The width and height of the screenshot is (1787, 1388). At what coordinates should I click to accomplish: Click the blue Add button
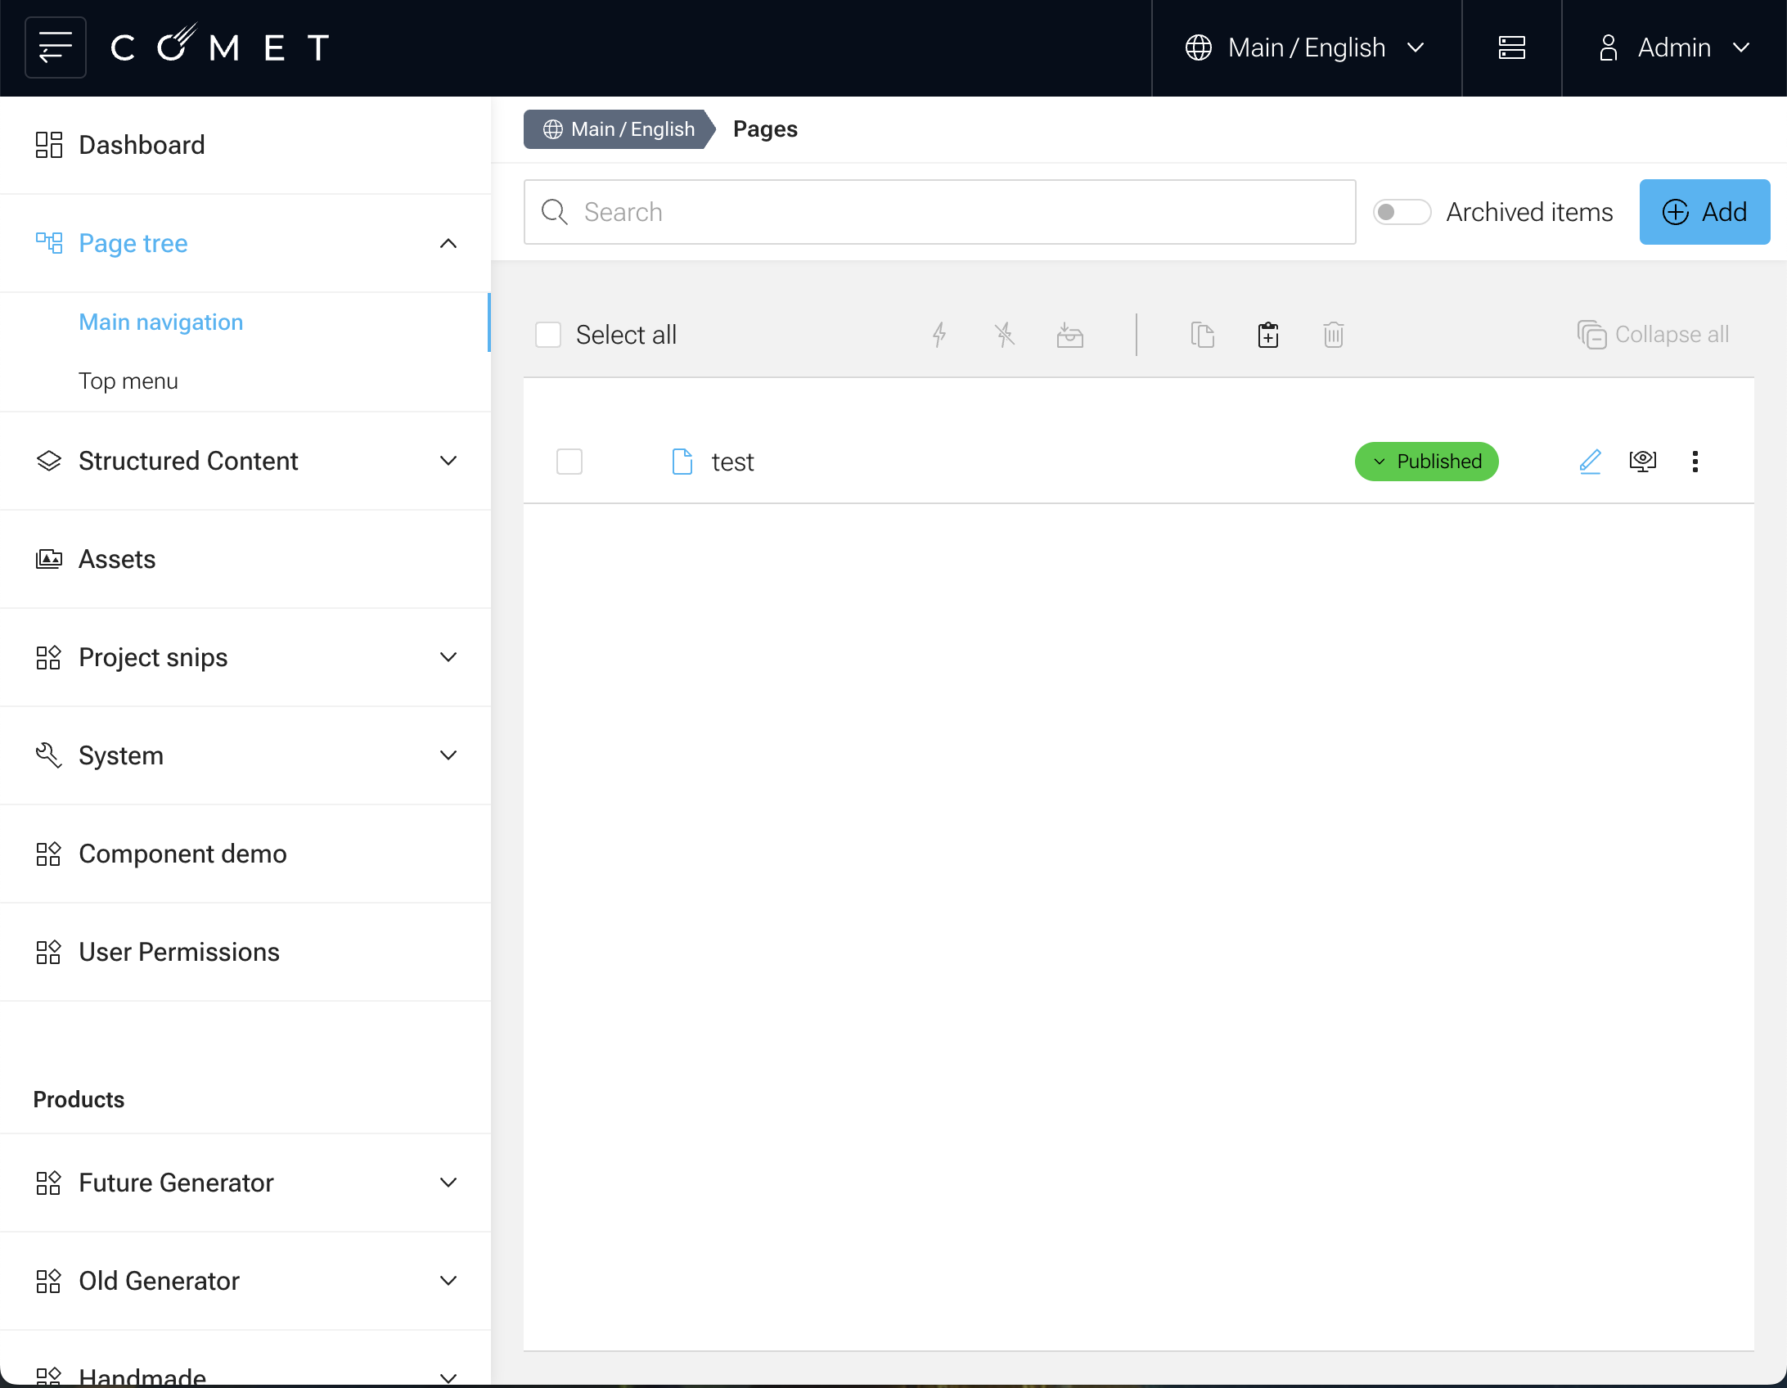coord(1704,212)
